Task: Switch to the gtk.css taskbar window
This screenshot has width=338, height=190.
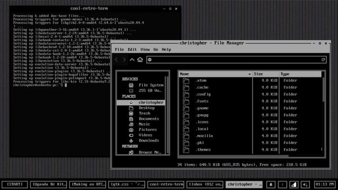Action: pos(127,184)
